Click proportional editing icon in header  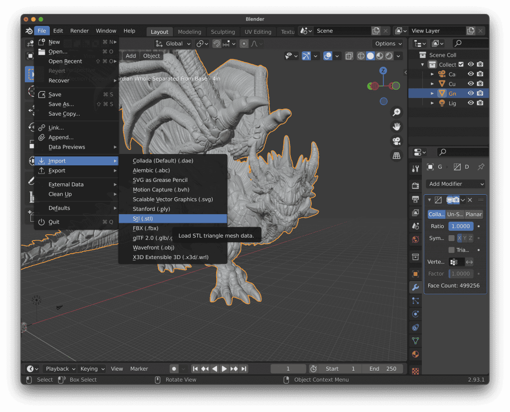tap(244, 44)
